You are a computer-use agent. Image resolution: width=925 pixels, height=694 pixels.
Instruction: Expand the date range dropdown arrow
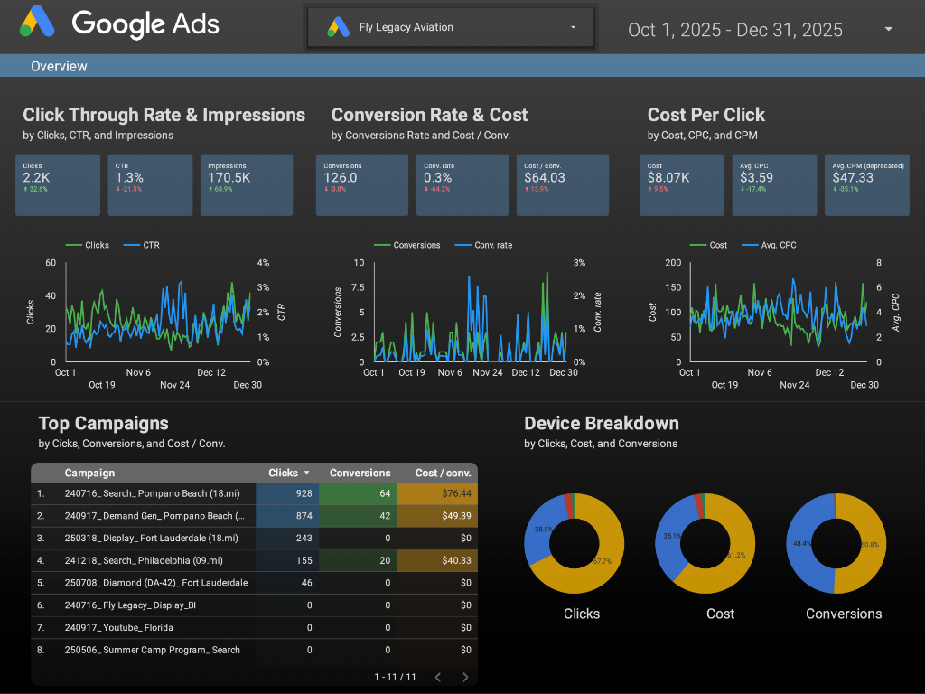(x=888, y=29)
